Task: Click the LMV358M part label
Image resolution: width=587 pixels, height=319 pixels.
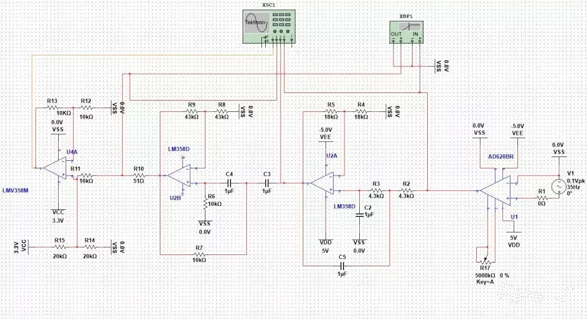Action: point(15,190)
